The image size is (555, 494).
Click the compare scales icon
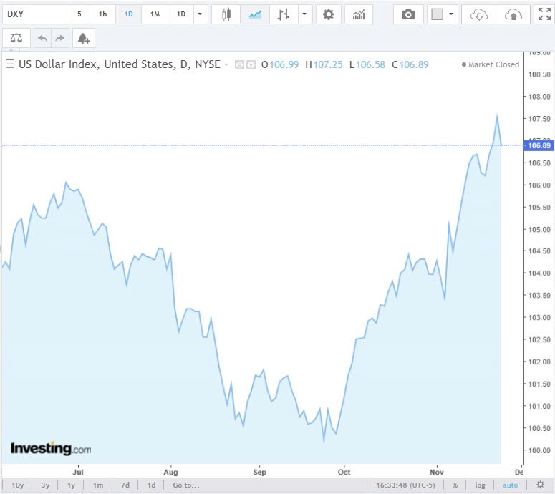pos(16,38)
